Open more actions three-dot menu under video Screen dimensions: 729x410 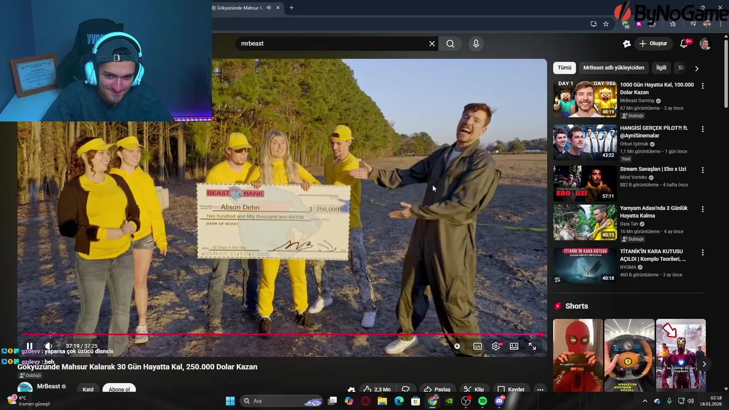coord(540,389)
